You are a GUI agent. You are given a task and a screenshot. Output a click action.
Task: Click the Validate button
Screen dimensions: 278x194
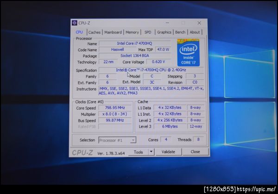(169, 152)
